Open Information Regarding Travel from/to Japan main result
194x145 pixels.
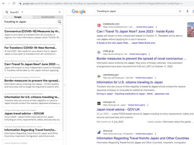(143, 138)
